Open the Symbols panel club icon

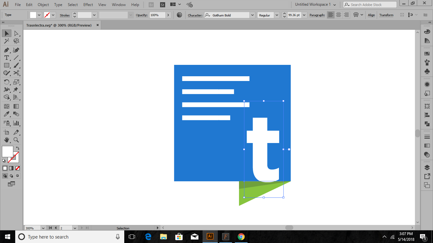(427, 72)
